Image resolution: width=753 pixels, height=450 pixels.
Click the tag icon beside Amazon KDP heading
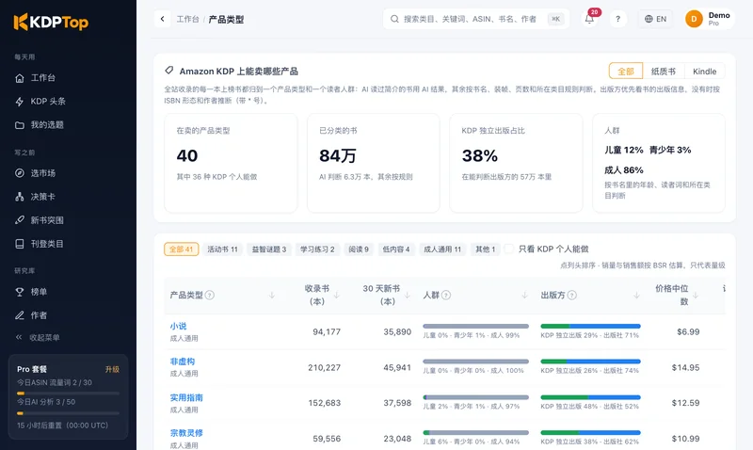(169, 71)
